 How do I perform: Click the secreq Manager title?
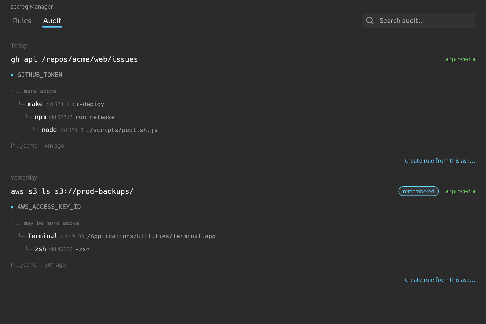tap(32, 7)
